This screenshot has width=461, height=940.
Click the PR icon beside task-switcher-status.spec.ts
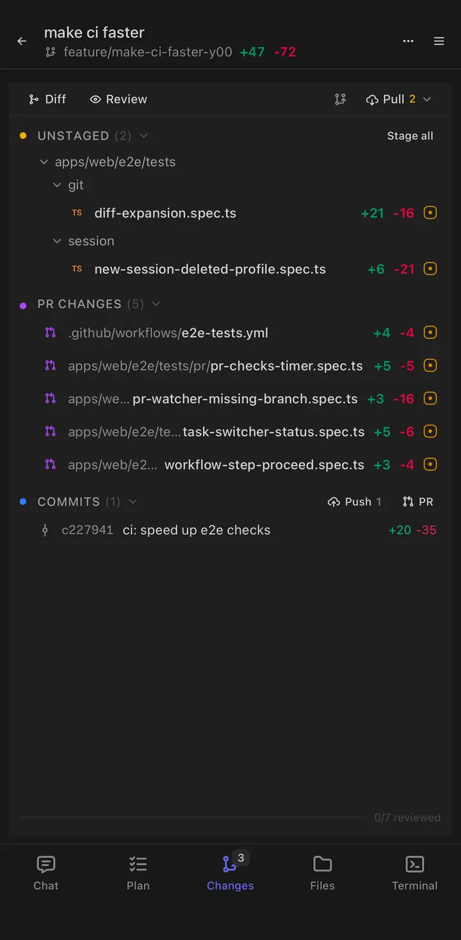coord(51,432)
